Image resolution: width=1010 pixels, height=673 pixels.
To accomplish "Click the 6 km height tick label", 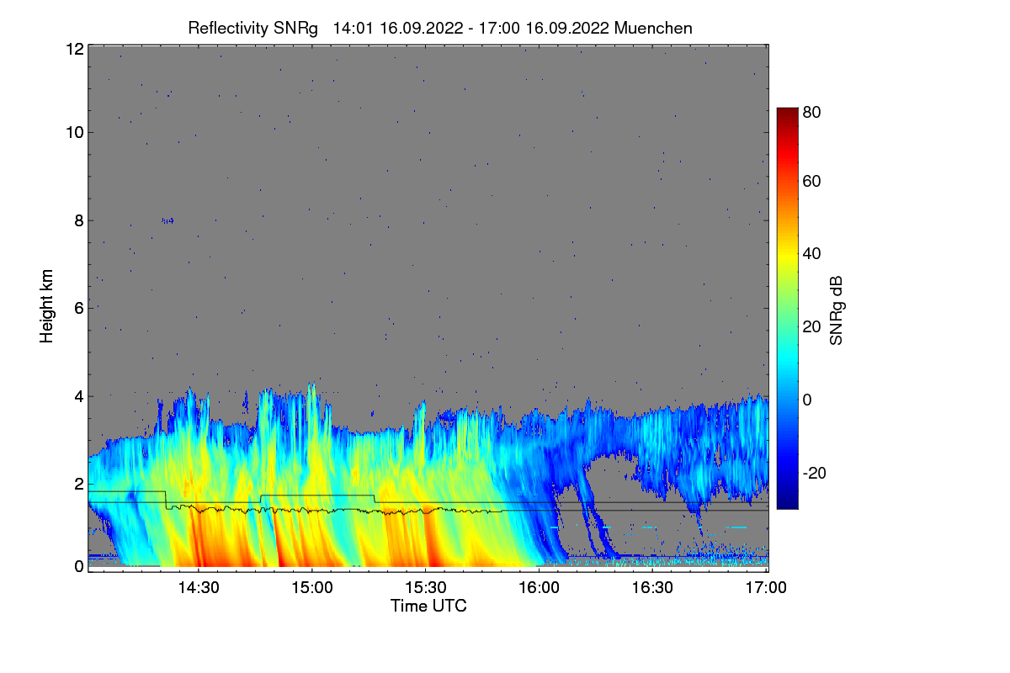I will (78, 308).
